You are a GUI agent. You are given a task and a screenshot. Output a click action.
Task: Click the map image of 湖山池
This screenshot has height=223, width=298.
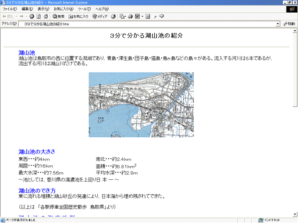tap(141, 105)
